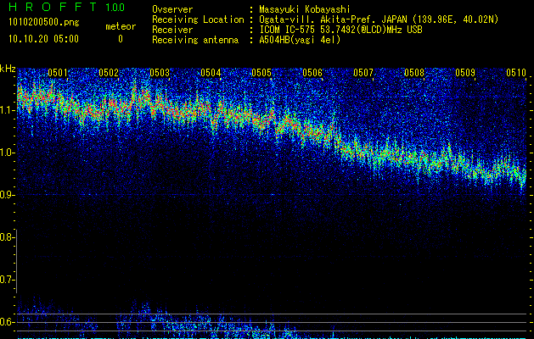Select the 0509 time marker
The width and height of the screenshot is (534, 339).
click(465, 73)
